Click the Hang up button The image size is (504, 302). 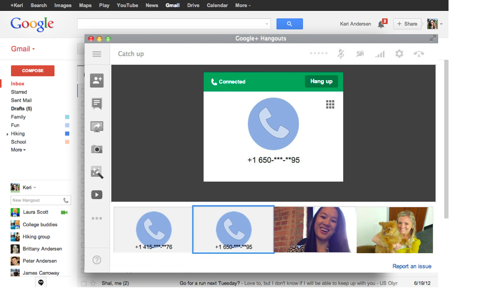coord(321,82)
